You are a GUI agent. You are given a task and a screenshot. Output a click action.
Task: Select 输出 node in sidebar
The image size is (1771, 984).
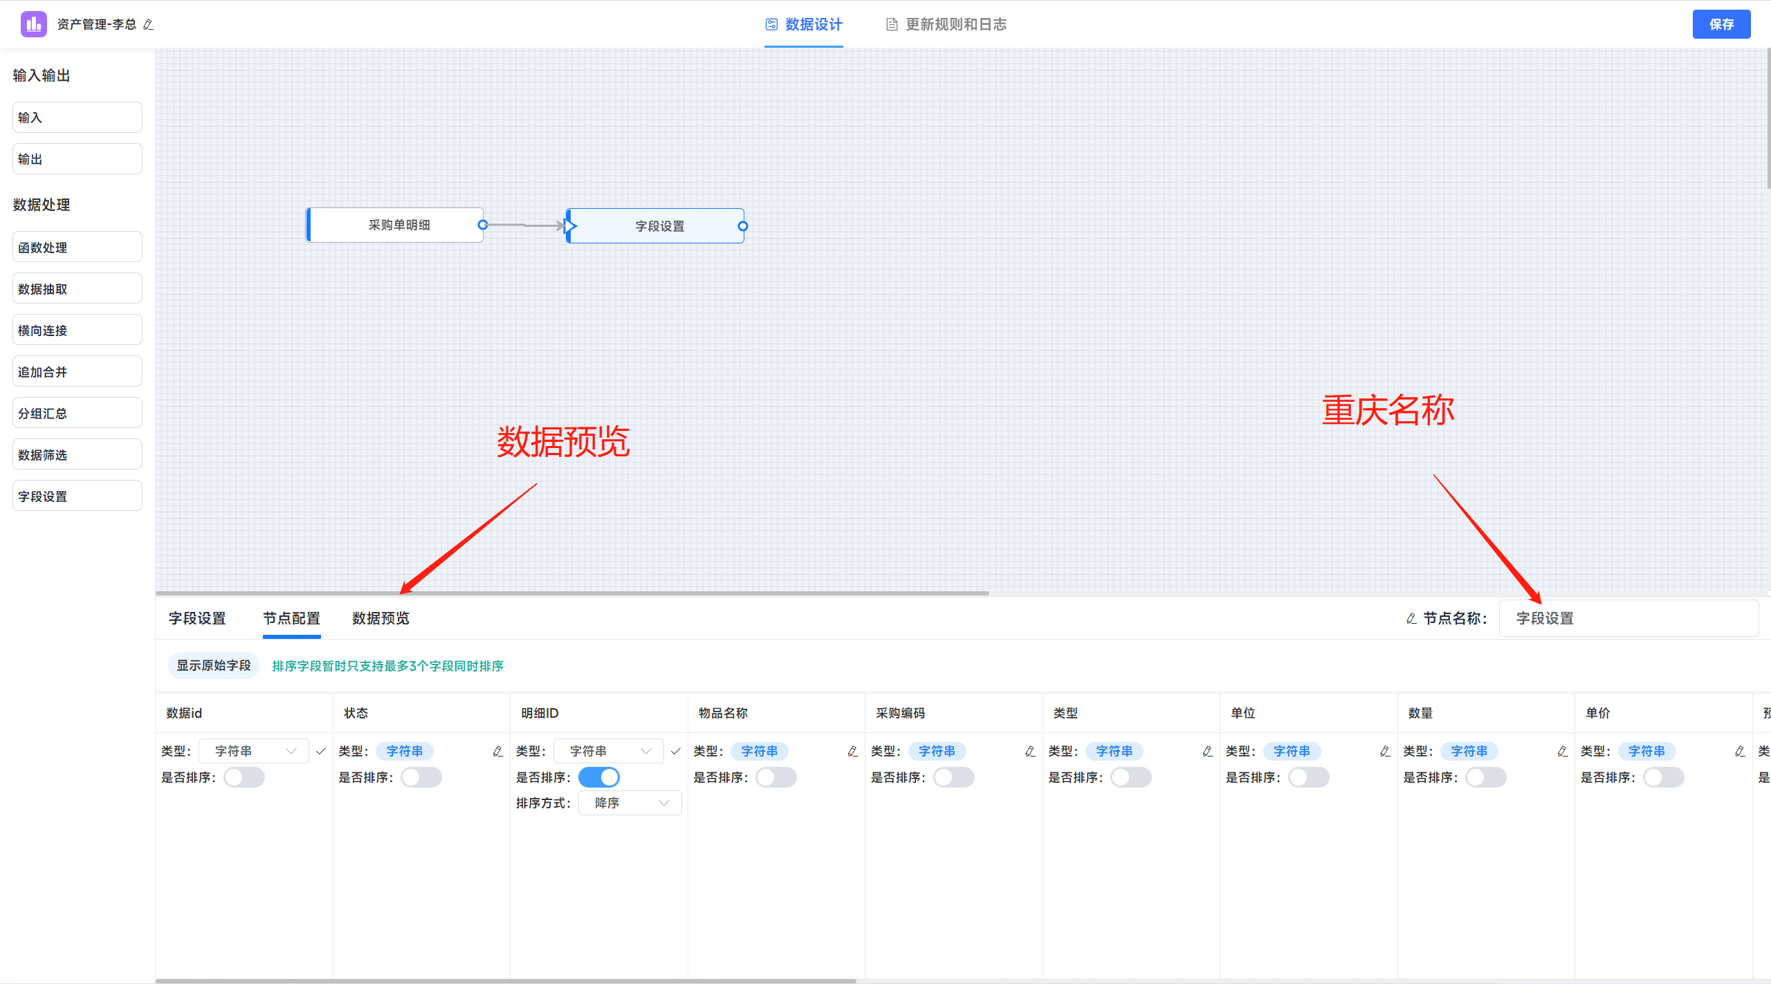(x=77, y=159)
